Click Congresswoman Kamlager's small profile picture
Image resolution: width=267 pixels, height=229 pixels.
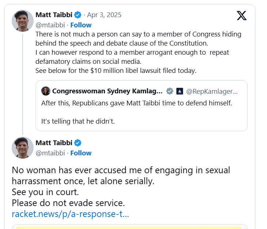pyautogui.click(x=46, y=91)
